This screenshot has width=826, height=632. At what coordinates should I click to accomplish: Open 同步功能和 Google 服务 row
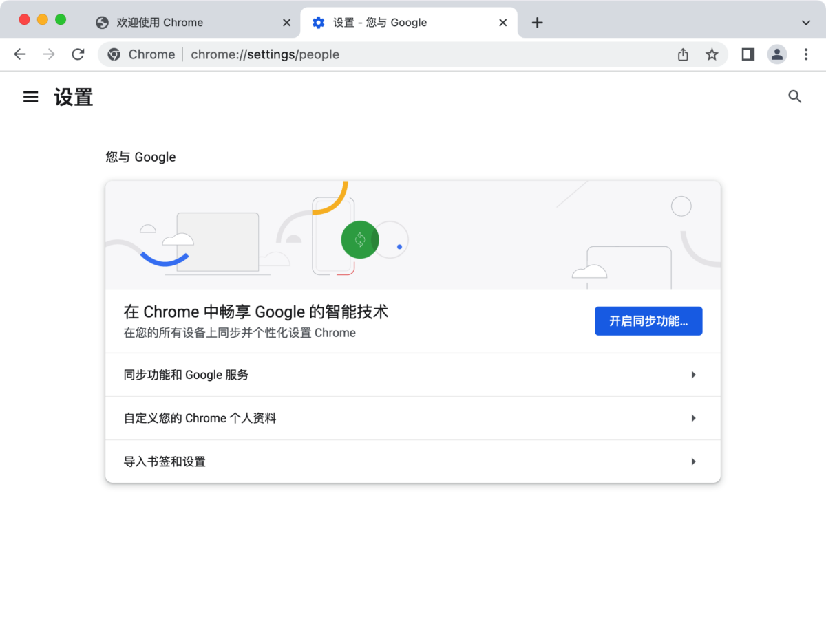click(x=413, y=375)
